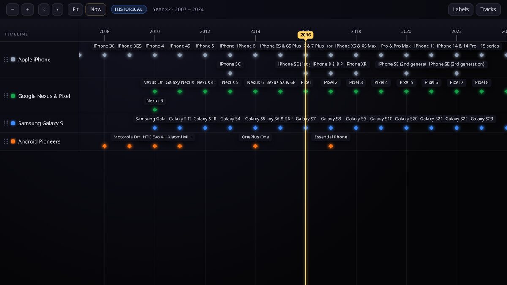Image resolution: width=507 pixels, height=285 pixels.
Task: Click the 2014 year tick on ruler
Action: click(255, 31)
